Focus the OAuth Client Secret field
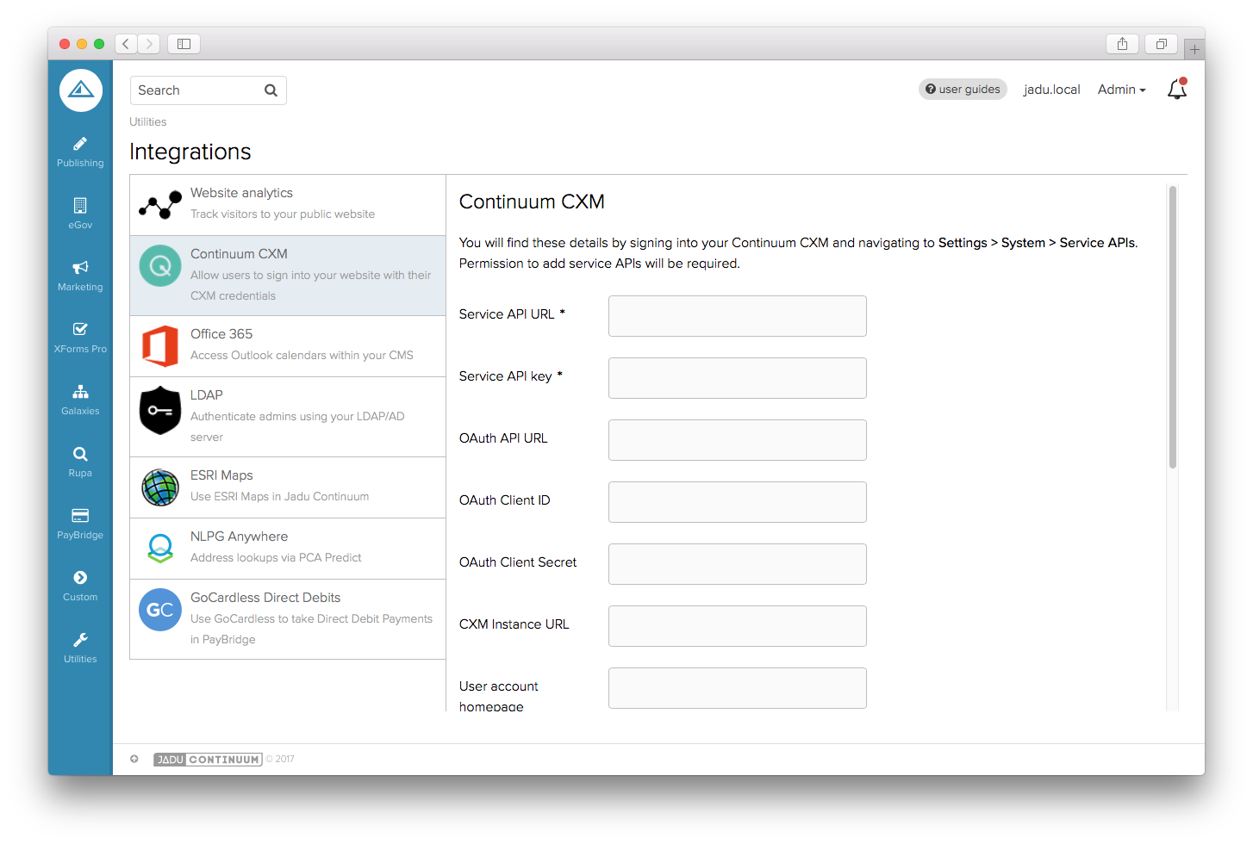This screenshot has width=1253, height=844. 737,564
